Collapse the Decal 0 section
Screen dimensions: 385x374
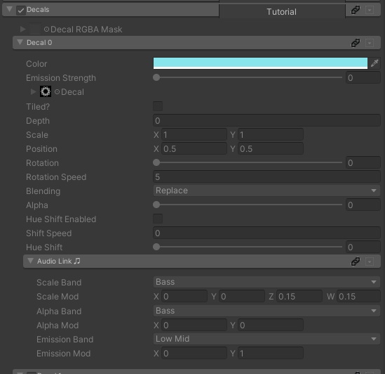[20, 42]
